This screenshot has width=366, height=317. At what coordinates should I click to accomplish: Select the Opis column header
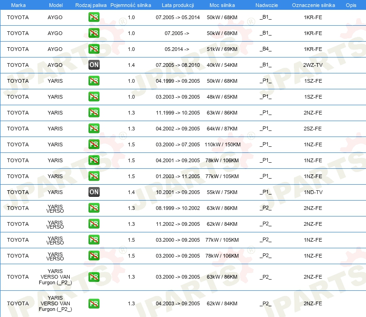click(x=351, y=5)
